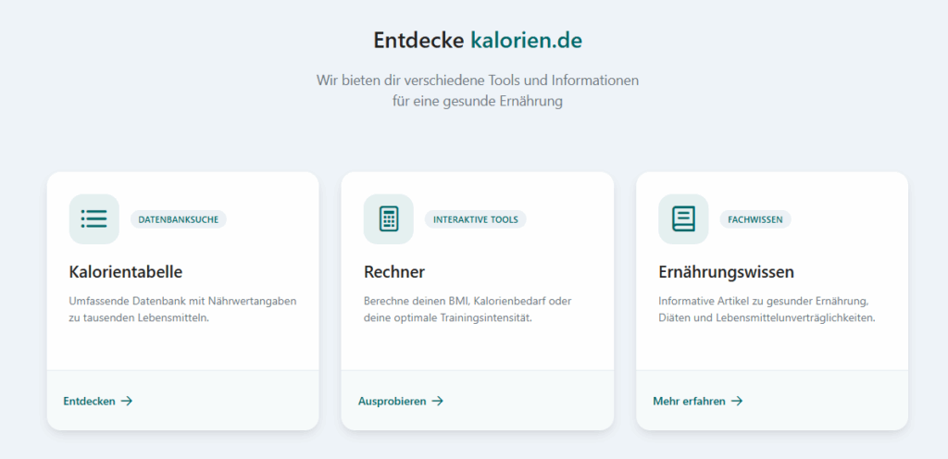
Task: Click the calculator icon on Rechner card
Action: (389, 218)
